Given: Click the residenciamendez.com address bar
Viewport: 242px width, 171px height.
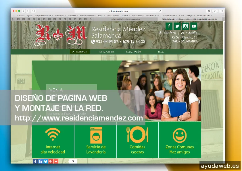Looking at the screenshot, I should (118, 11).
